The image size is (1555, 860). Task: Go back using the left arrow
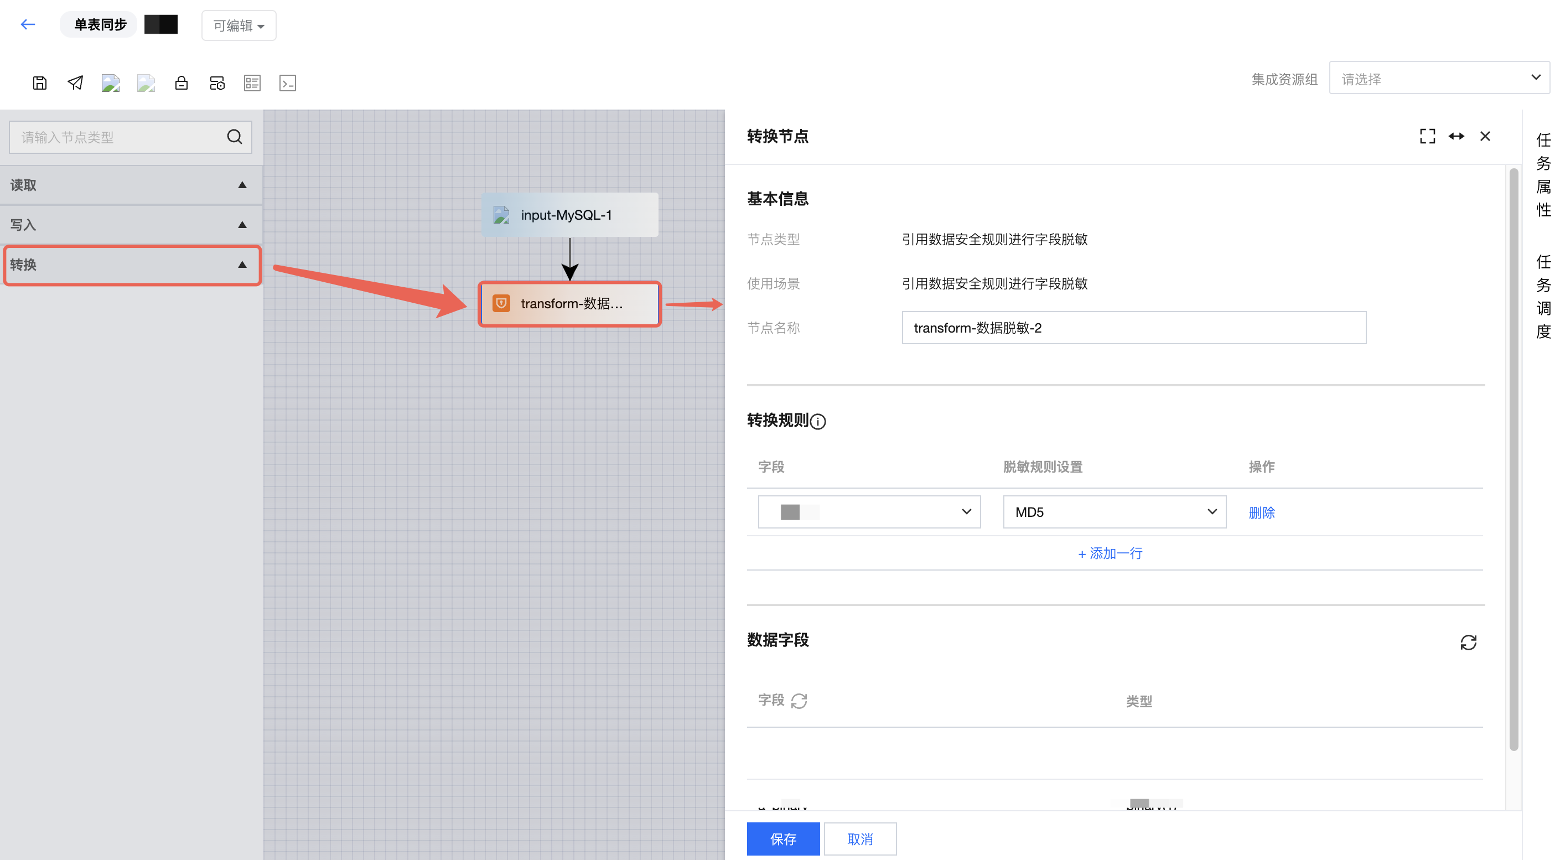28,25
